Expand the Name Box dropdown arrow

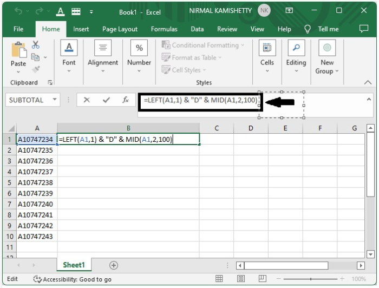click(55, 99)
